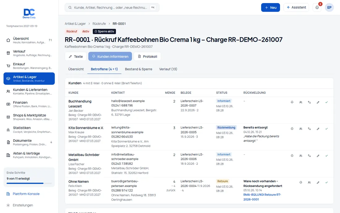Viewport: 340px width, 213px height.
Task: Follow the Artikel & Lager breadcrumb link
Action: point(75,24)
